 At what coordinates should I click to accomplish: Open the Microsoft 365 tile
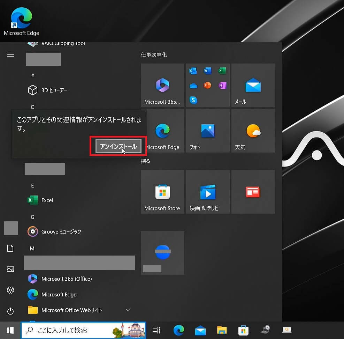[162, 86]
